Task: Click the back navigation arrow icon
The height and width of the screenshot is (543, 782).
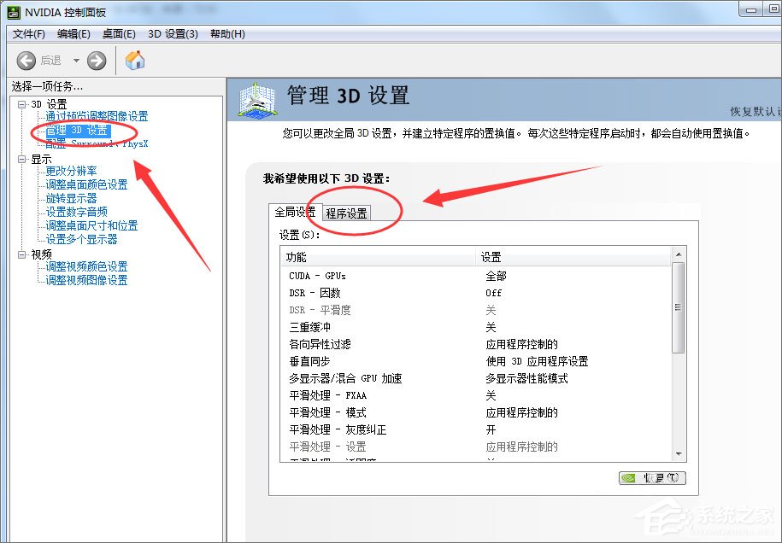Action: pyautogui.click(x=26, y=60)
